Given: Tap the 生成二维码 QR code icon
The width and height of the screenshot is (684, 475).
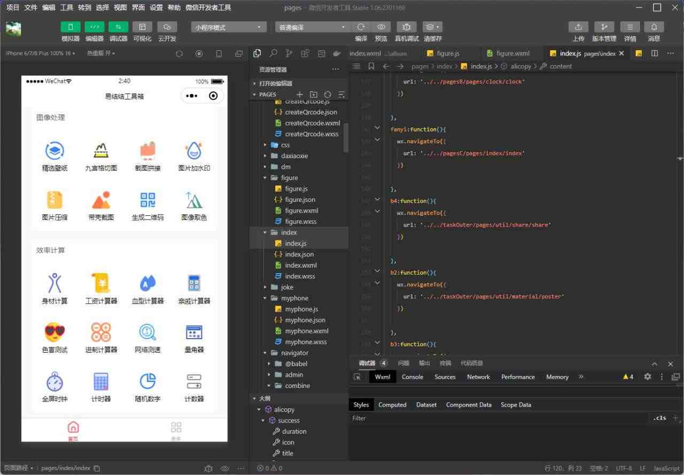Looking at the screenshot, I should click(147, 200).
